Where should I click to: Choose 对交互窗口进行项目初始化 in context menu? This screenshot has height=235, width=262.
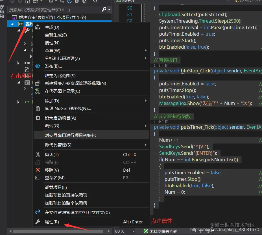coord(91,135)
